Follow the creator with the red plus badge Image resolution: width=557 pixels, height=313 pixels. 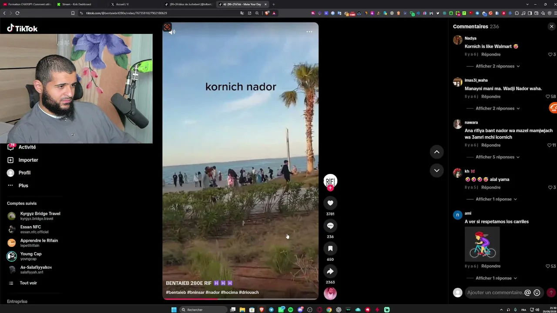[330, 188]
